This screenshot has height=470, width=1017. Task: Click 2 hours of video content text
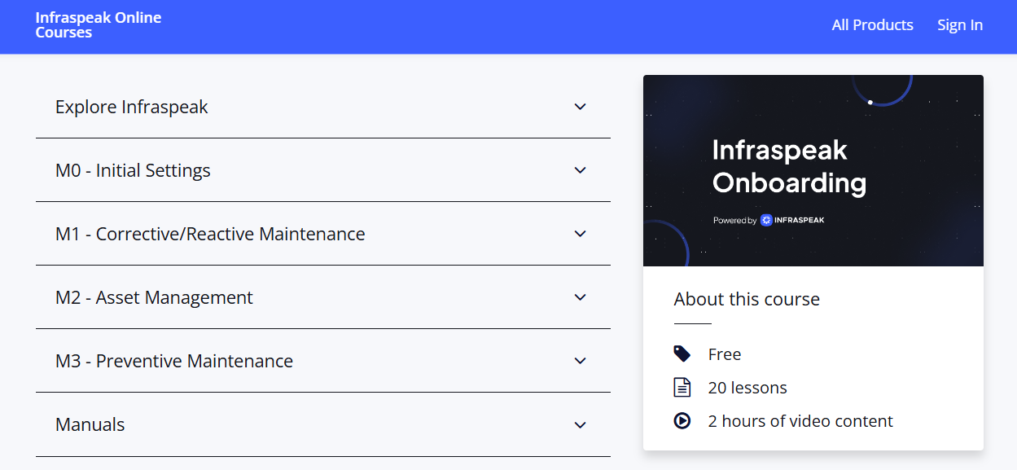click(800, 421)
